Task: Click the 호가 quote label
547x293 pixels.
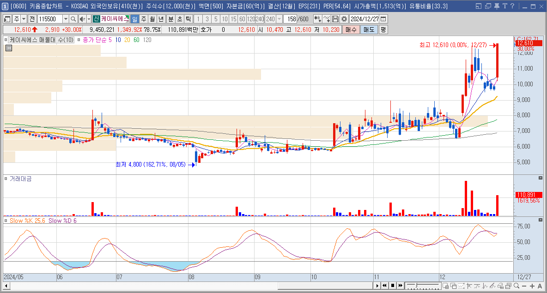Action: pos(206,30)
